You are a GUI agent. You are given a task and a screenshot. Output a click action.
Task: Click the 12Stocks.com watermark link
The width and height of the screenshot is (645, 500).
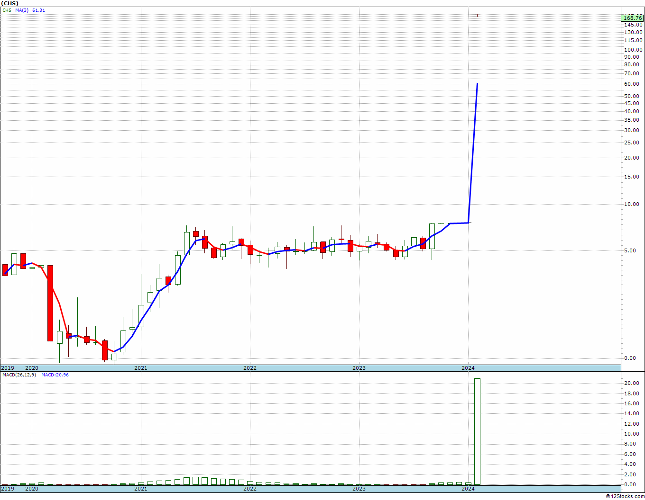point(626,496)
